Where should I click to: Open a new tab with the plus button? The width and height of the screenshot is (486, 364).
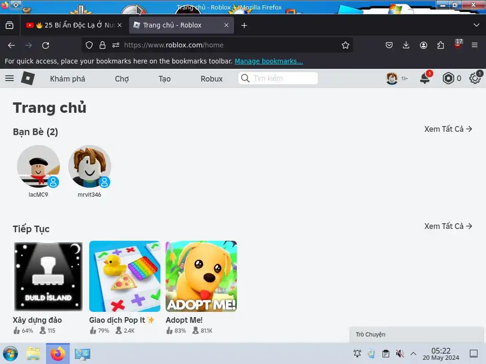[244, 26]
